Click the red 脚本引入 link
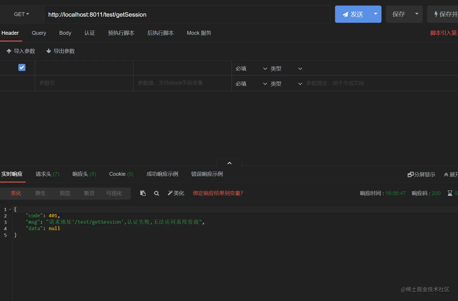Screen dimensions: 458x301 (444, 33)
